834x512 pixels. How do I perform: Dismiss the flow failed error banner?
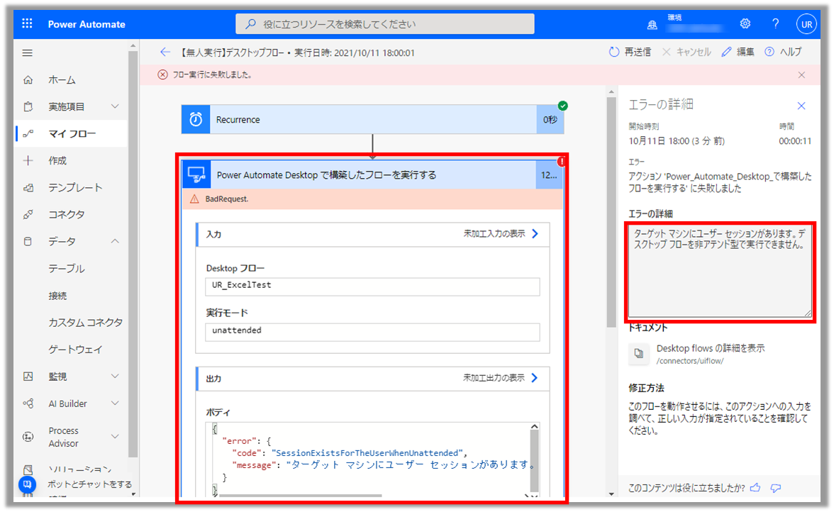coord(801,75)
